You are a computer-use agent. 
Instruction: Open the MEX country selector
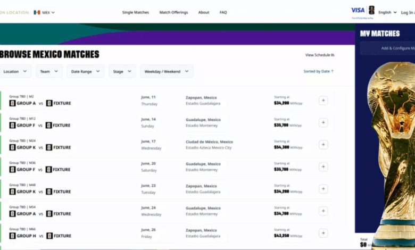tap(44, 12)
